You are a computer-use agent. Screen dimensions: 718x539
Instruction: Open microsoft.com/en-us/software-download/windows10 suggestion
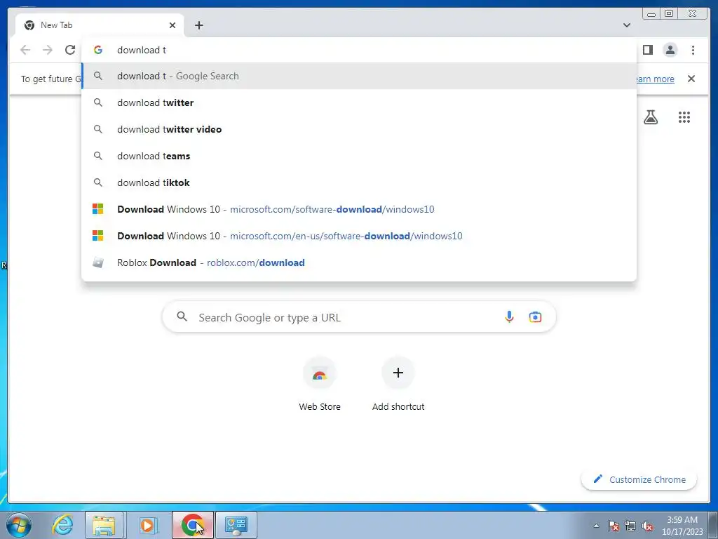359,236
